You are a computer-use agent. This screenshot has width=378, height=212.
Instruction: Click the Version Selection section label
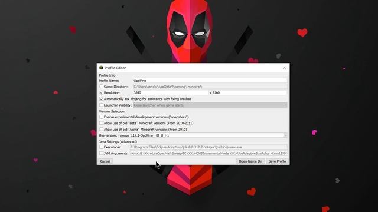point(112,111)
